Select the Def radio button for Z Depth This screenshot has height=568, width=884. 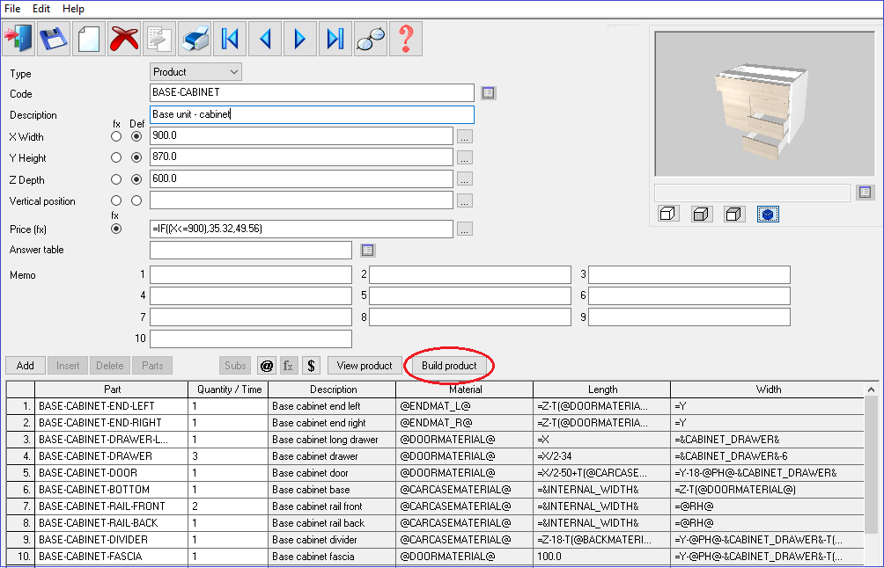tap(136, 179)
